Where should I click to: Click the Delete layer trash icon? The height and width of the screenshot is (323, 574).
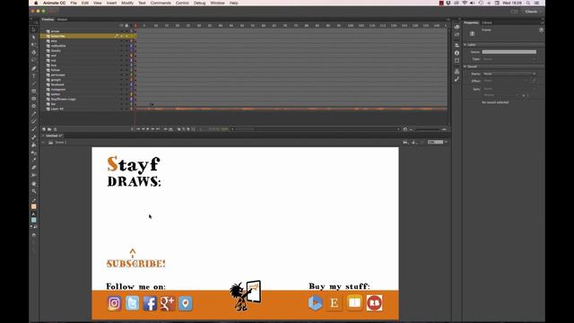click(x=56, y=129)
